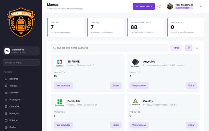Viewport: 209px width, 131px height.
Task: Expand the Mochileiros account switcher chevron
Action: point(36,51)
